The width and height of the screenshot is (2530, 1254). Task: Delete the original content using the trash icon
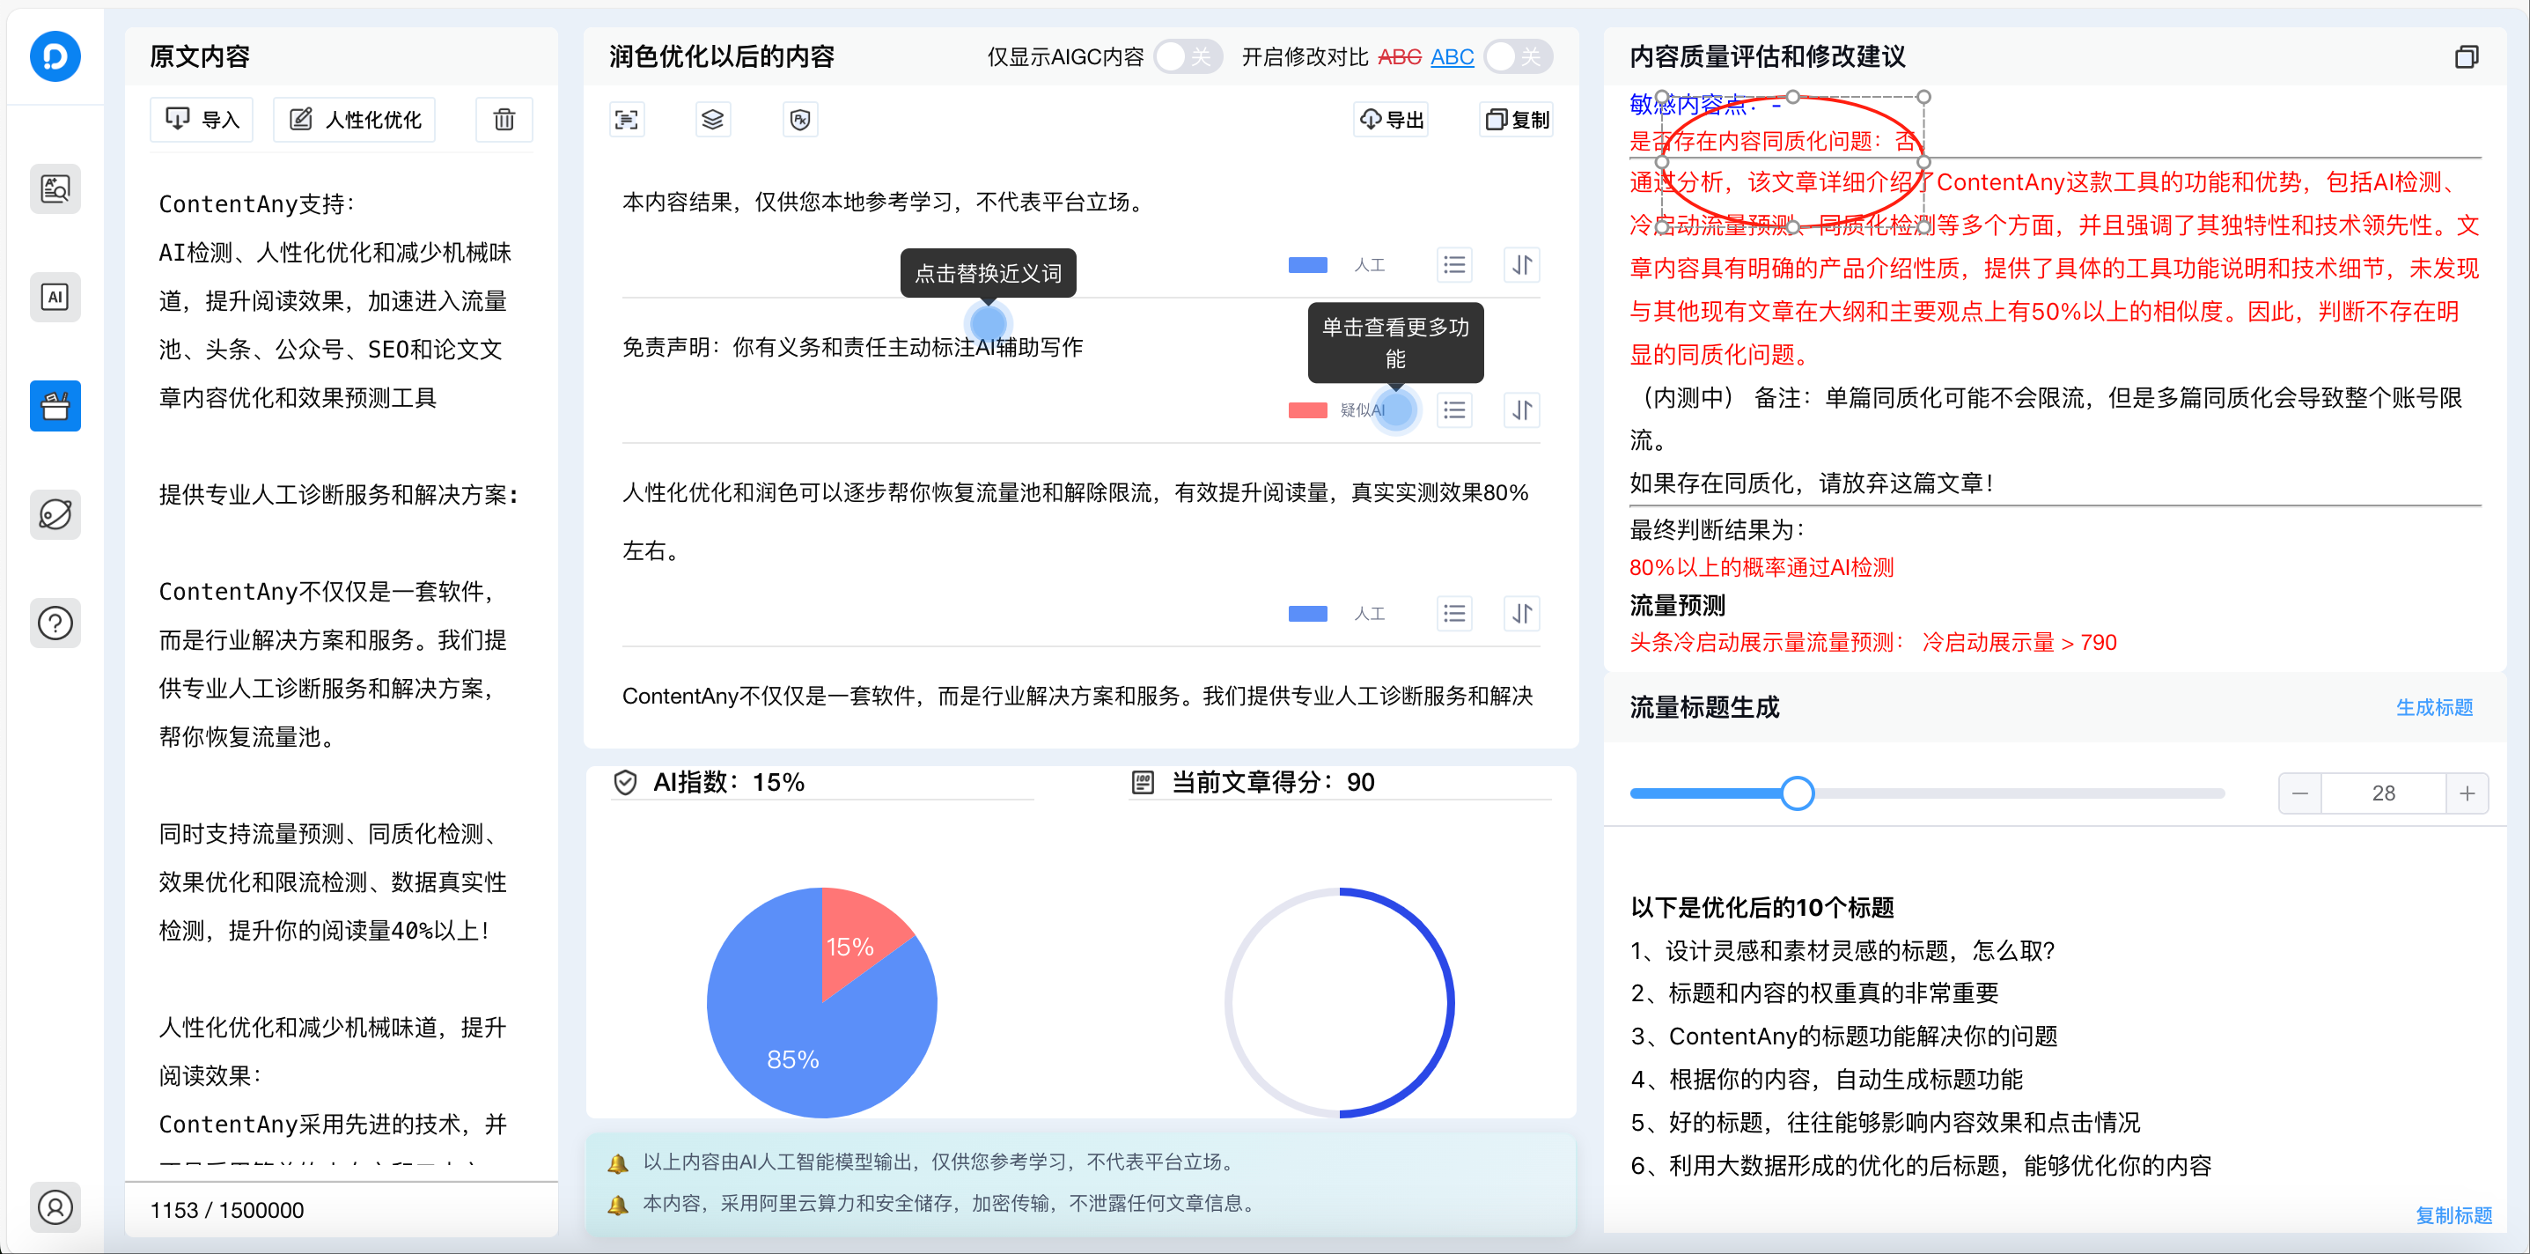(504, 119)
